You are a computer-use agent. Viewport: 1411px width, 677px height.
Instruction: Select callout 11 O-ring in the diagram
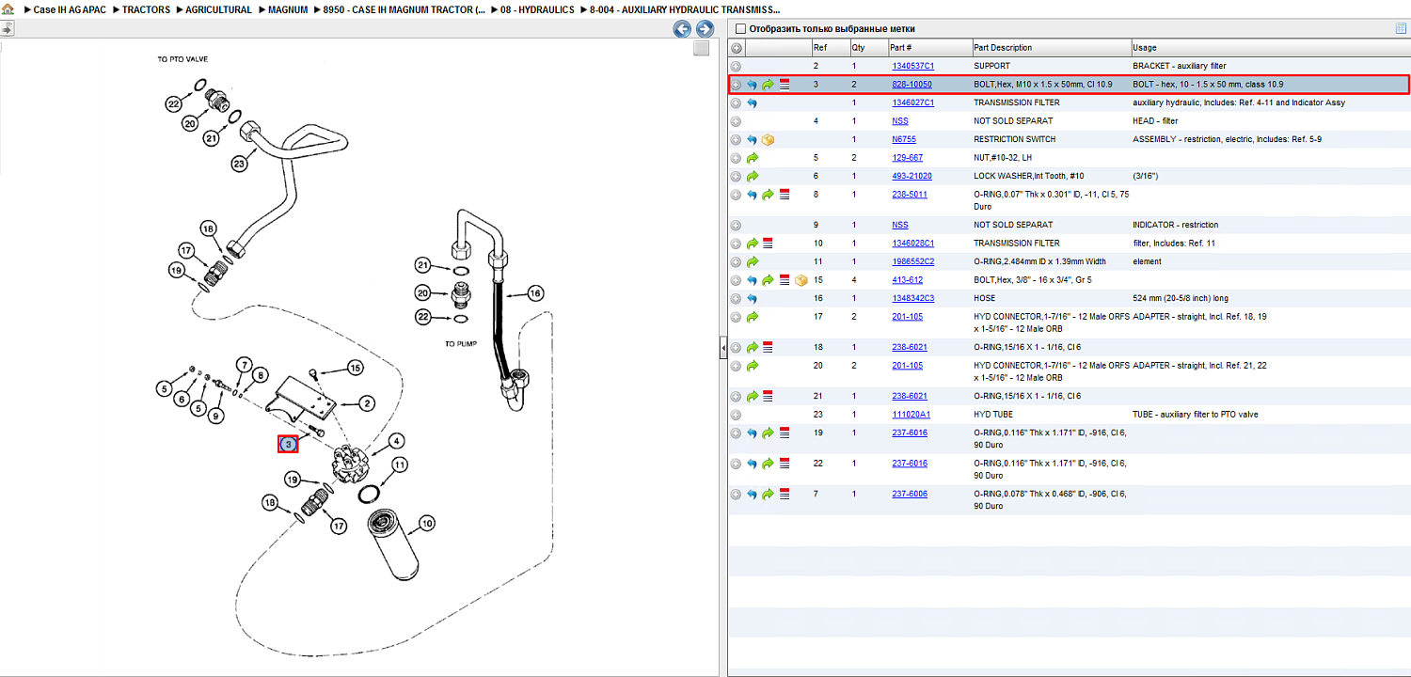coord(400,465)
